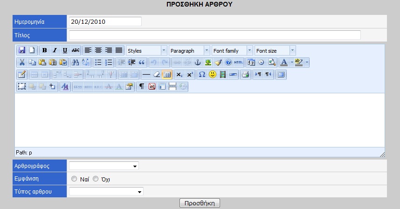Screen dimensions: 400x209
Task: Click the Print icon
Action: point(245,75)
